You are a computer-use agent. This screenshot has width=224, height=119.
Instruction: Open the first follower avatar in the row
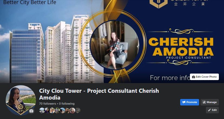tap(42, 110)
